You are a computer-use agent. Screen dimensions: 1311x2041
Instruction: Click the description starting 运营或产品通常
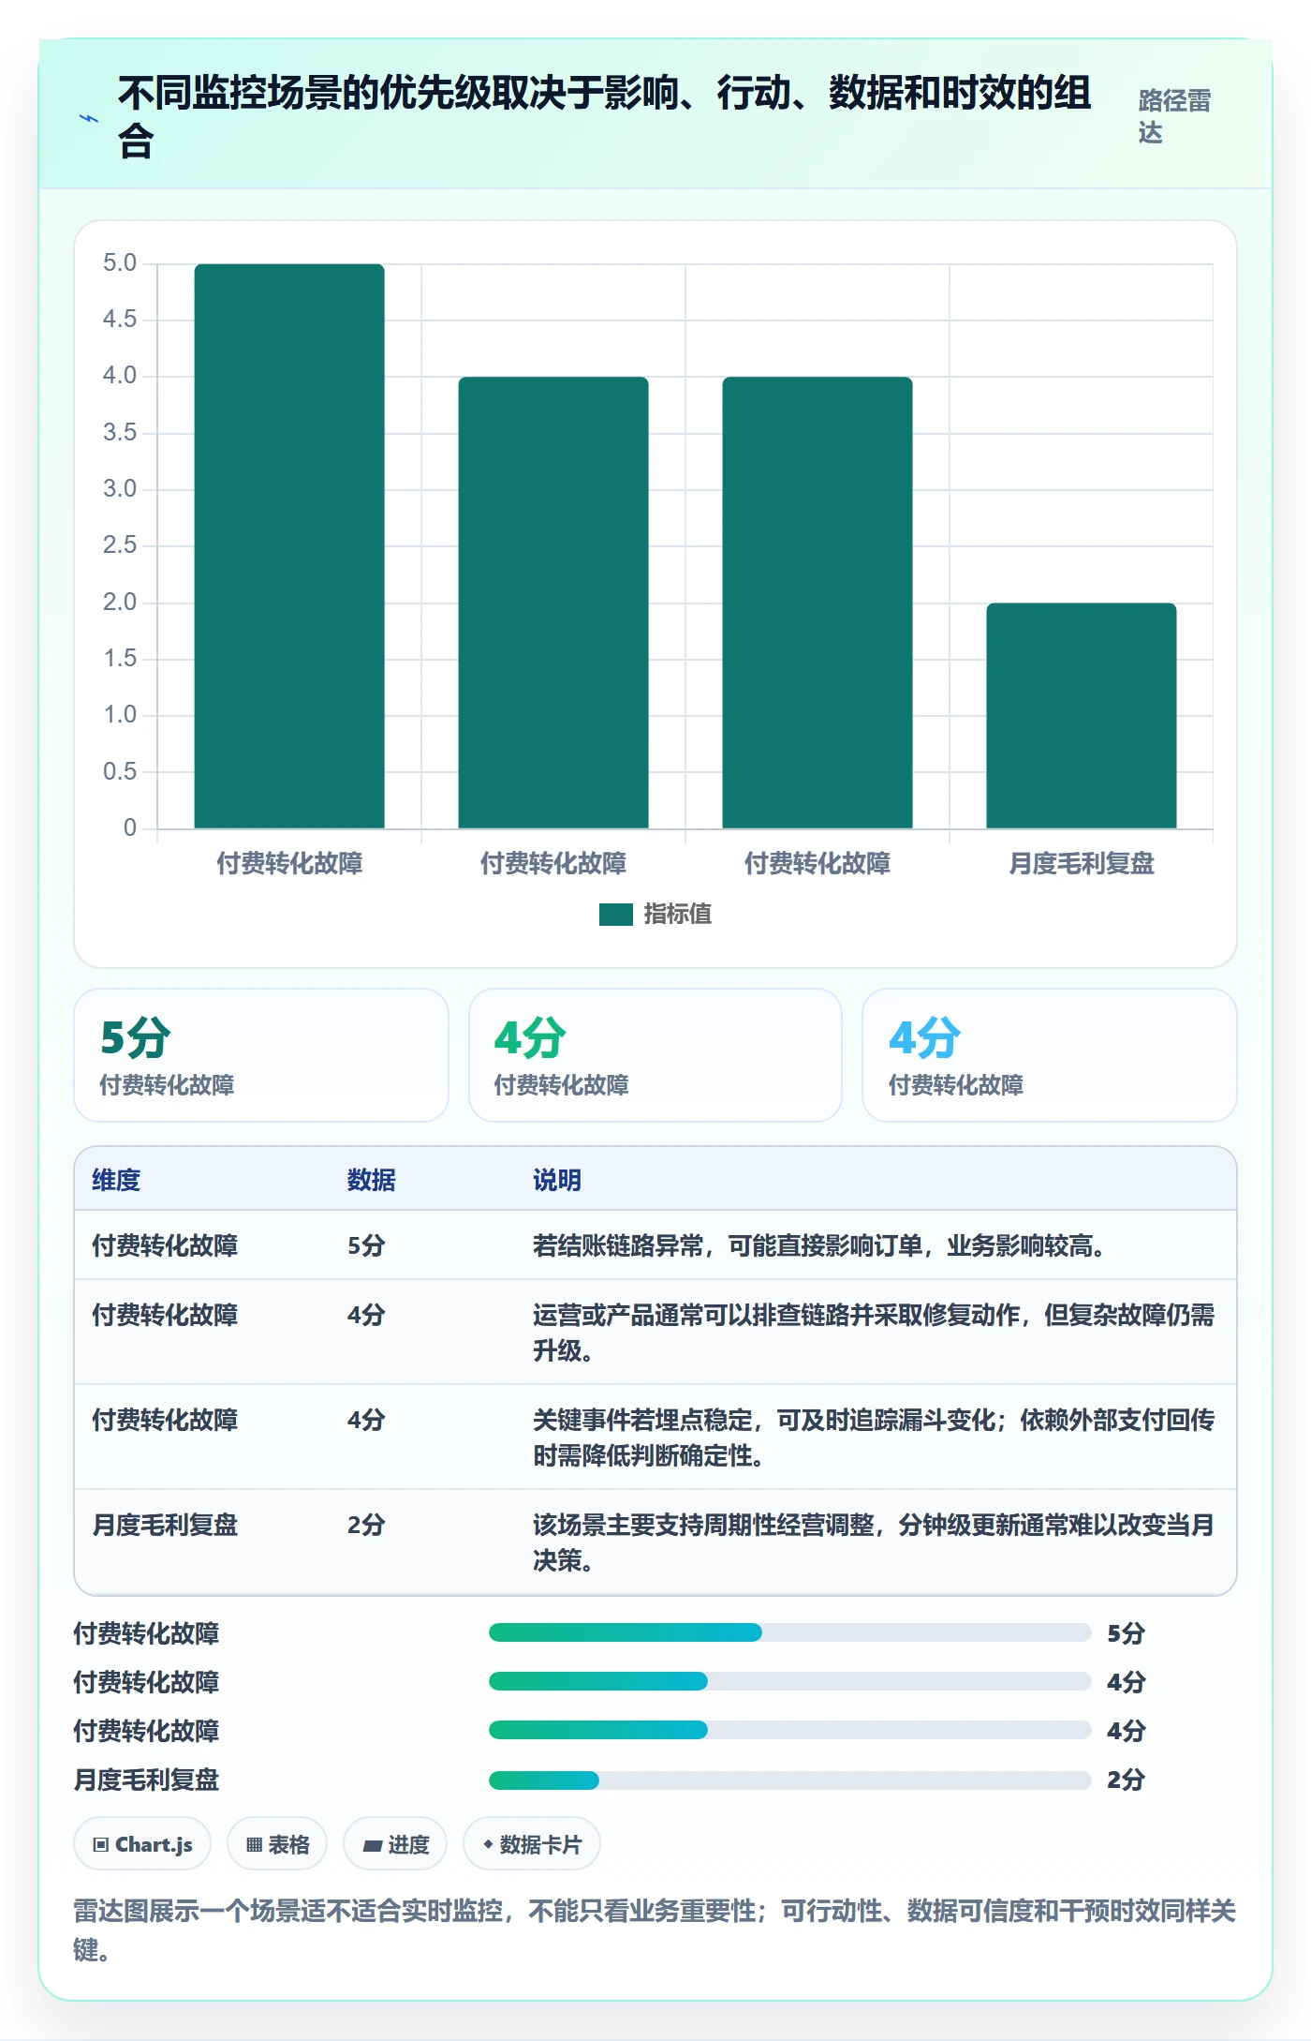874,1333
